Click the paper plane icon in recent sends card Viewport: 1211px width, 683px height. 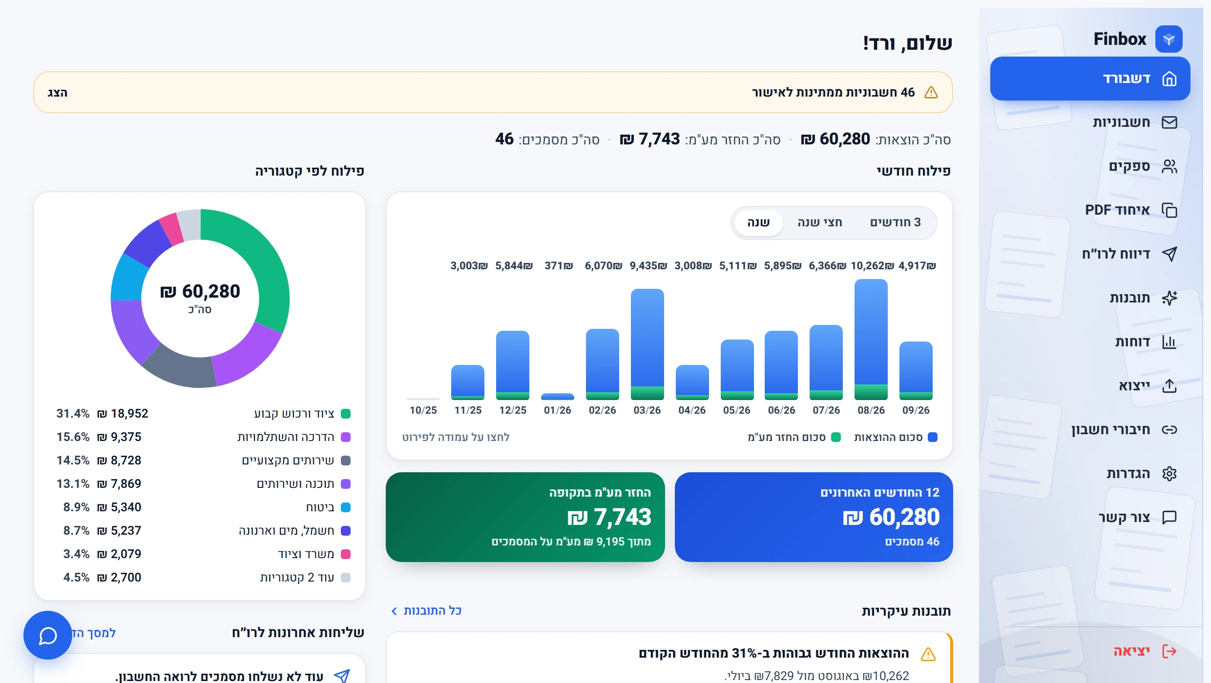click(x=342, y=676)
